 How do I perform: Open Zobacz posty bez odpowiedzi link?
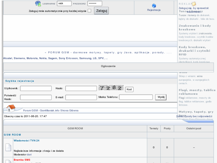click(x=194, y=116)
